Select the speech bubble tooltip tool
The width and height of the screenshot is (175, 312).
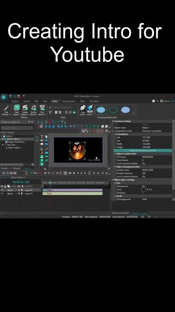point(42,144)
